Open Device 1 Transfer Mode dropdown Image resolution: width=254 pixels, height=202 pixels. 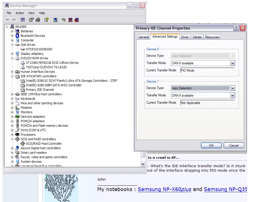(232, 96)
